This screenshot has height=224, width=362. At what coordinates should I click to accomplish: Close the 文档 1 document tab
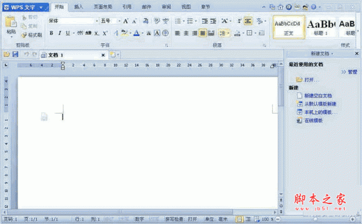103,55
